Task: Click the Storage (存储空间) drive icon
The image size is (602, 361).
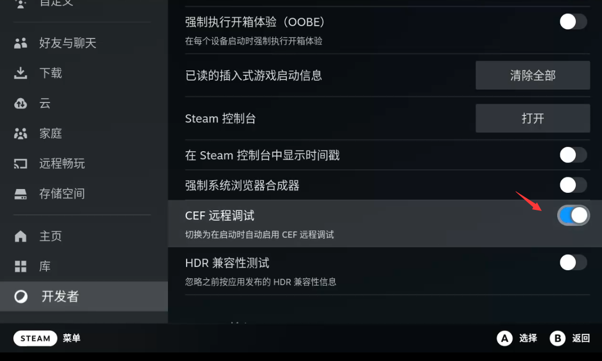Action: click(x=20, y=193)
